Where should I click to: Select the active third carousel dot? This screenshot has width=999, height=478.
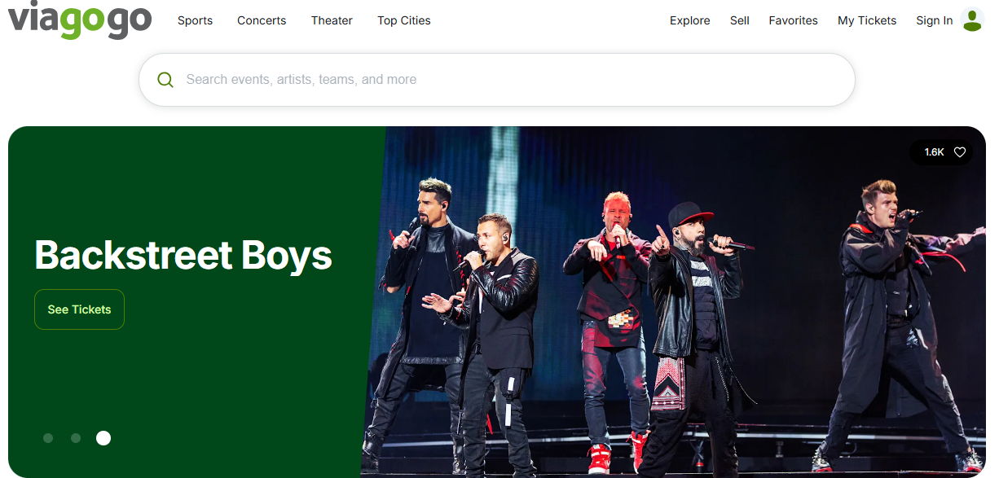coord(103,438)
